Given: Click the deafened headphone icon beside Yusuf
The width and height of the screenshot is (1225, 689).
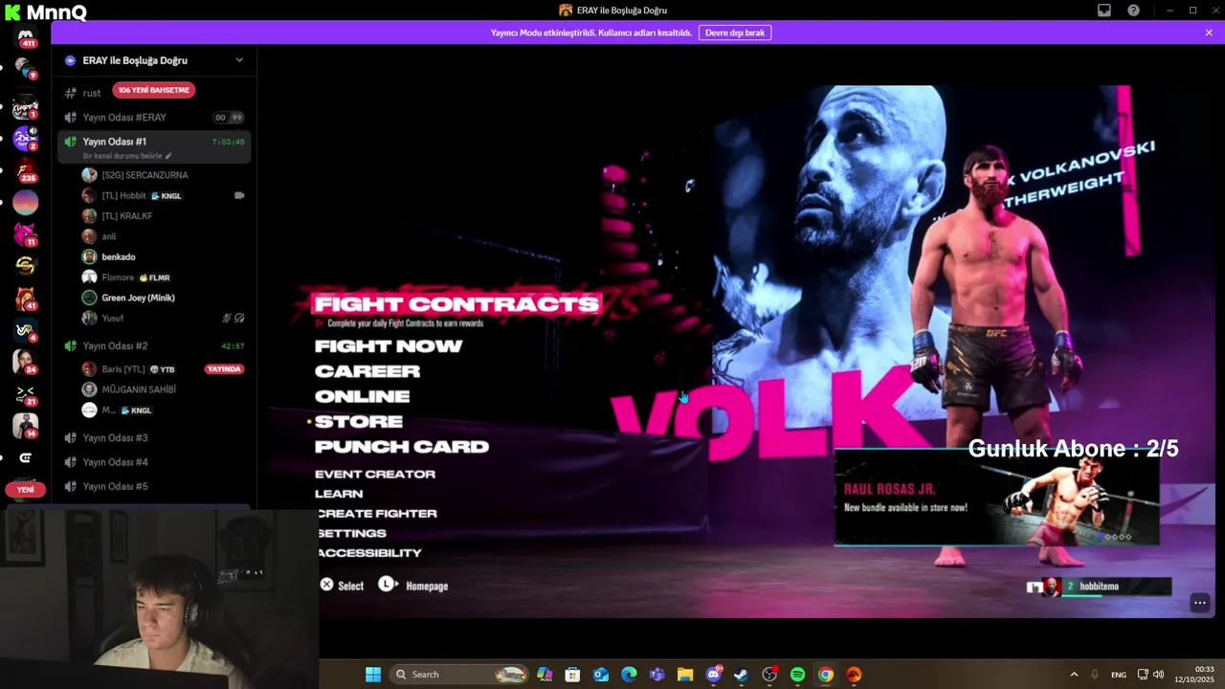Looking at the screenshot, I should tap(239, 318).
